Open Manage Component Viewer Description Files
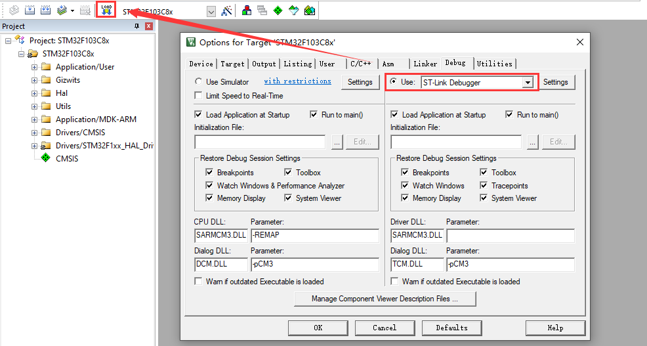 click(385, 299)
